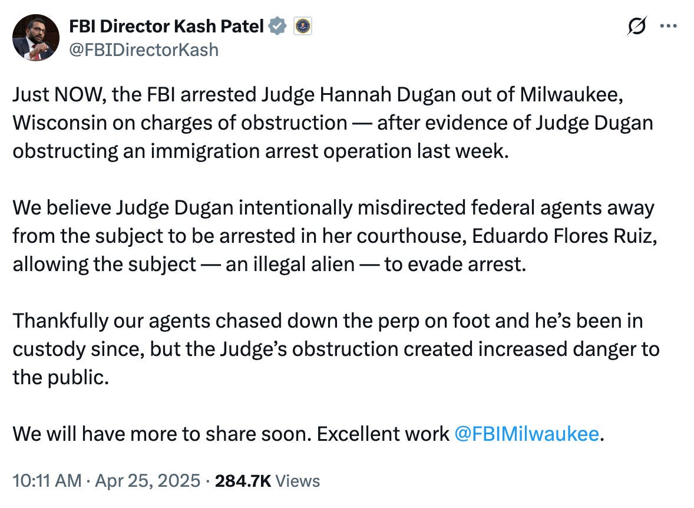Click the tweet body text to expand
694x508 pixels.
tap(330, 236)
